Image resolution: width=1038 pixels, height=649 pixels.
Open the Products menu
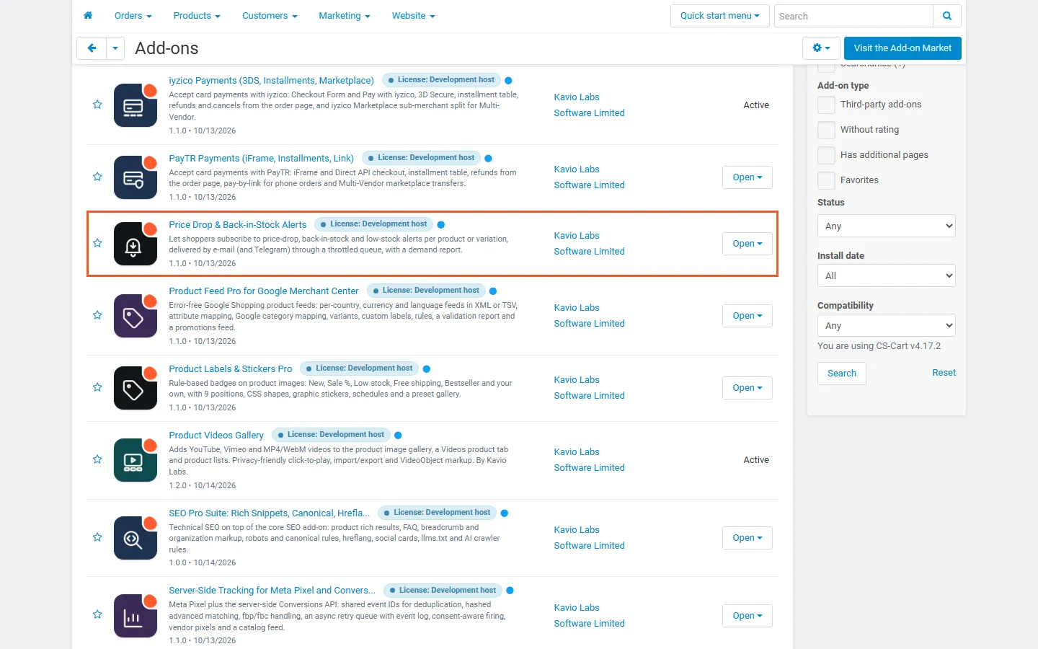(197, 16)
